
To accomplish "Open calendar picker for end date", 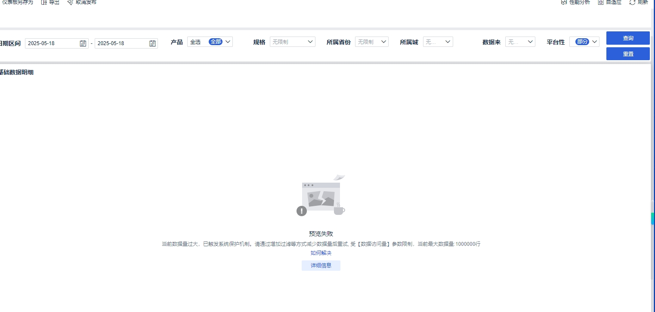I will tap(152, 43).
